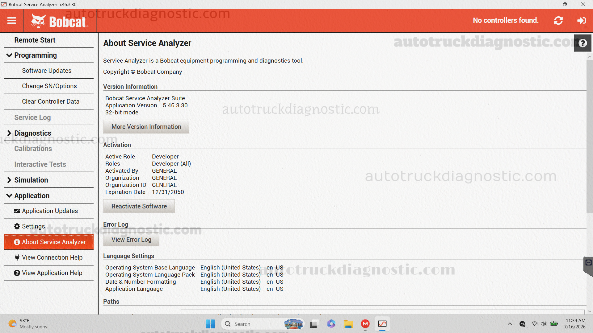Click the View Application Help question icon

click(17, 273)
